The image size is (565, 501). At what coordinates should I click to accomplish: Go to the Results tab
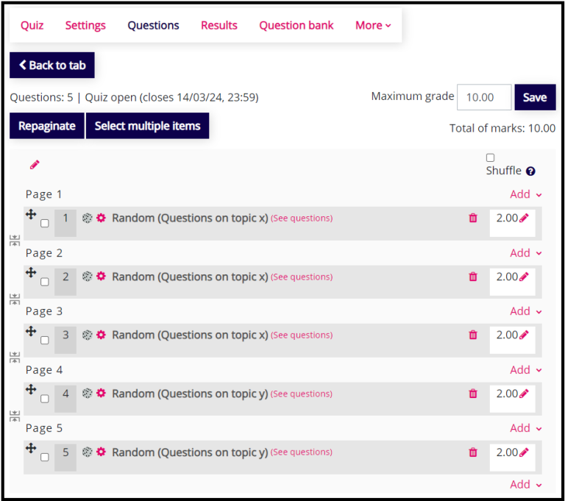[219, 25]
